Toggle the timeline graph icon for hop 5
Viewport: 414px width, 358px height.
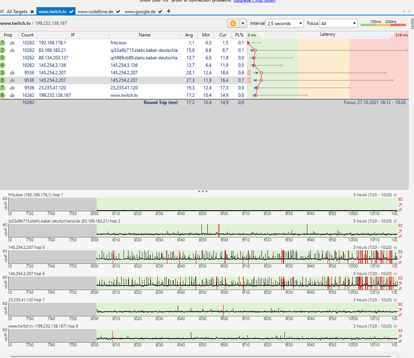[12, 73]
